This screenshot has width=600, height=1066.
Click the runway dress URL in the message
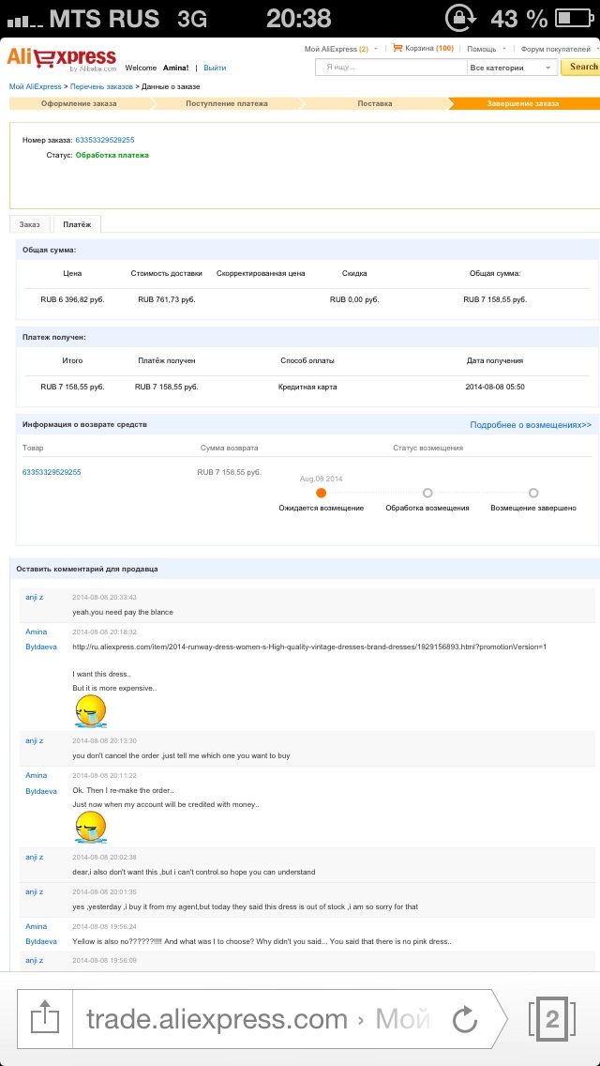click(x=309, y=647)
